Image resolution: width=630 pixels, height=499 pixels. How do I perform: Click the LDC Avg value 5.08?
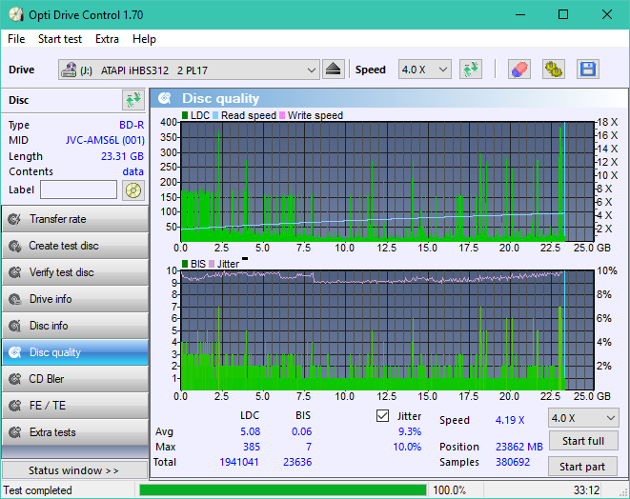tap(251, 431)
